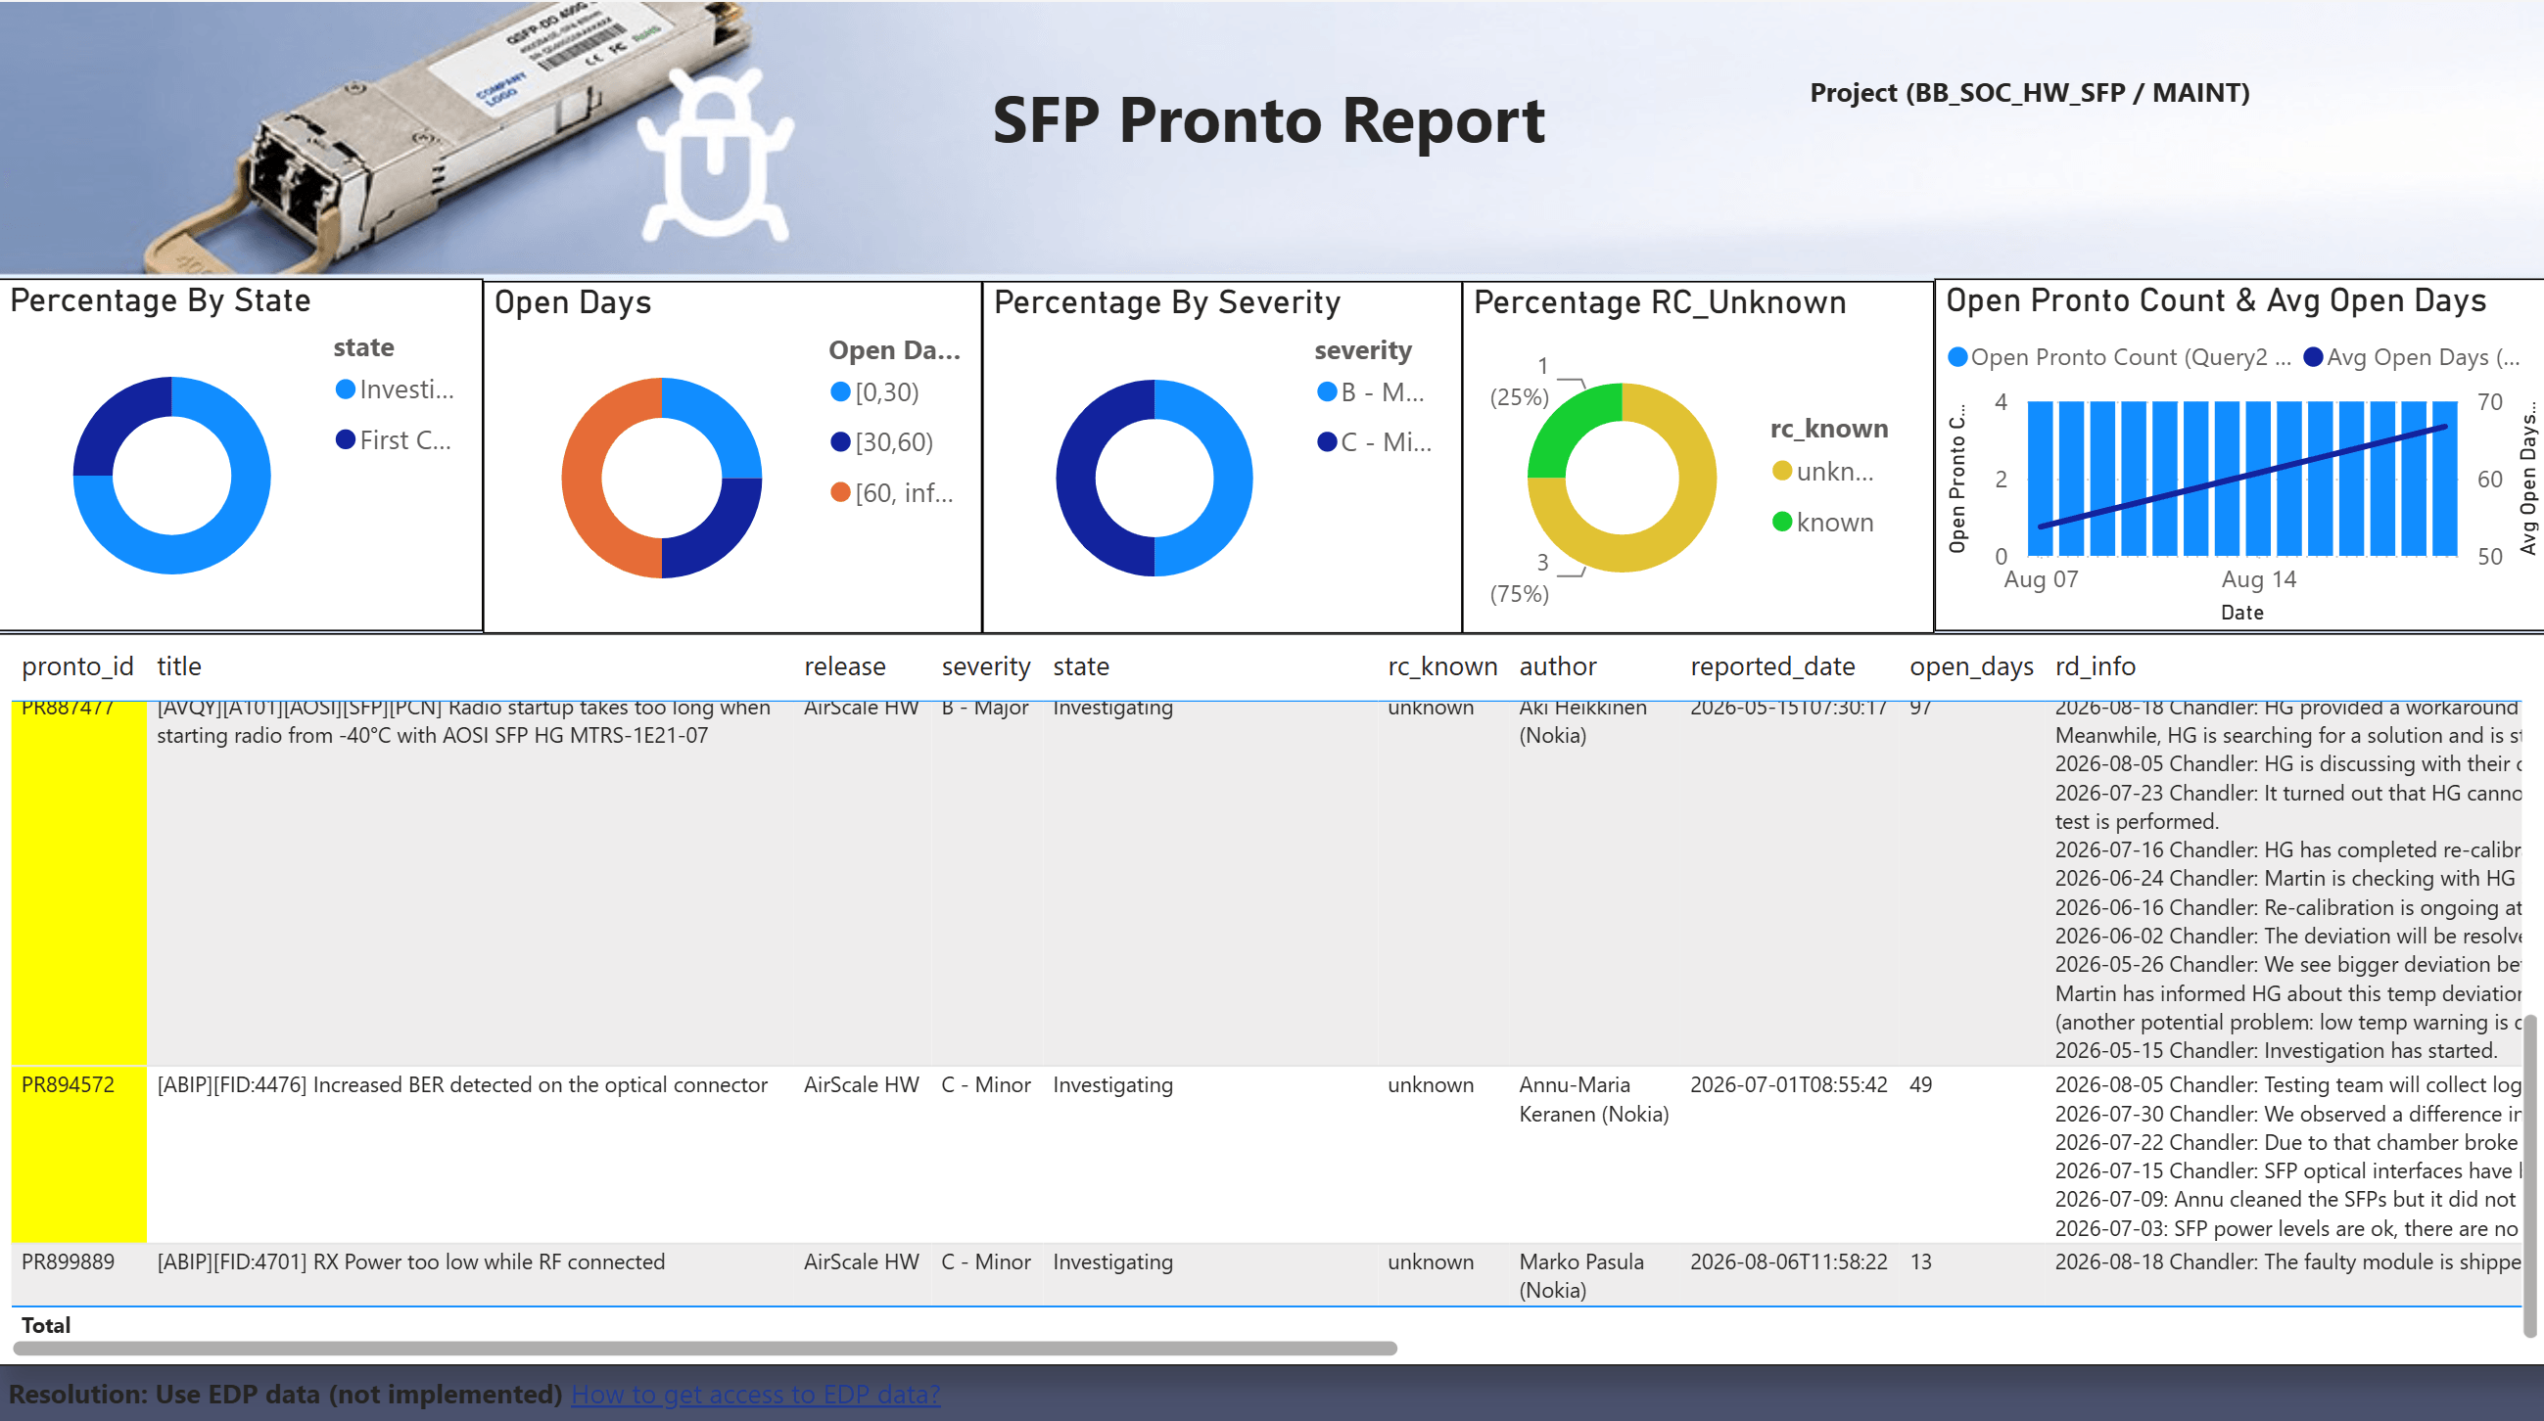Click reported date 2026-08-06T11:58:22

pos(1788,1261)
